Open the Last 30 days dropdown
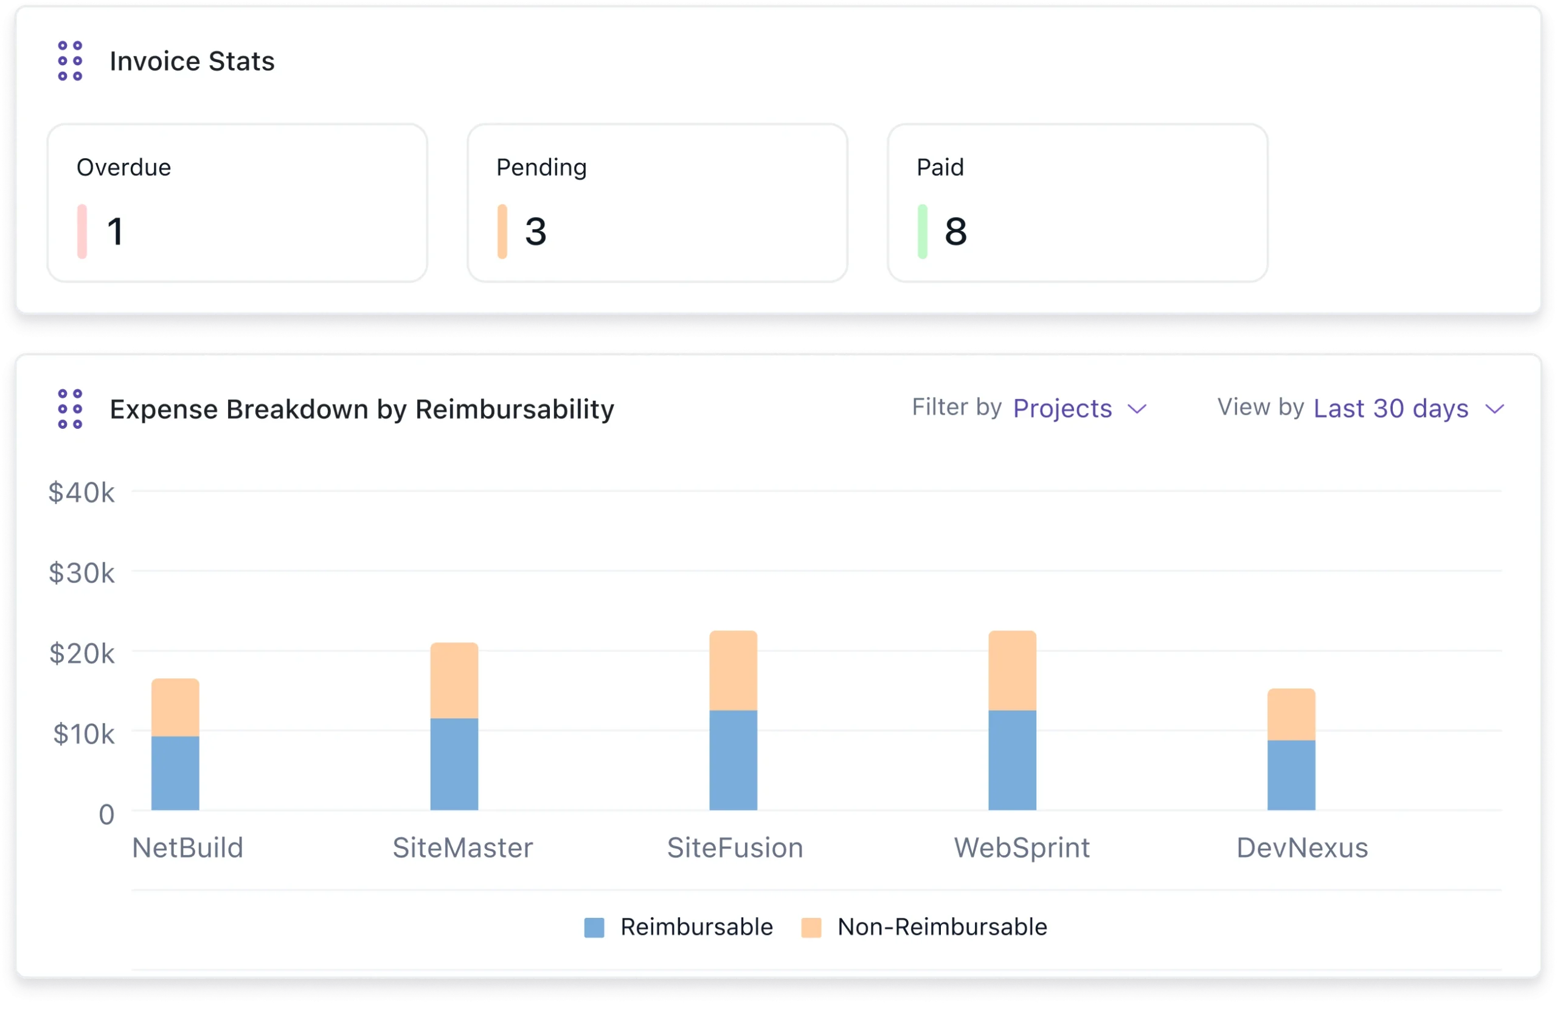The height and width of the screenshot is (1014, 1557). point(1390,409)
